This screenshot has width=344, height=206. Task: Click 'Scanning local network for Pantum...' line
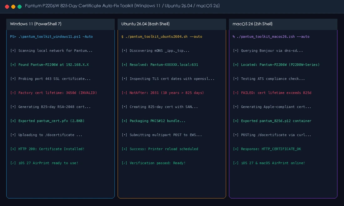(51, 51)
